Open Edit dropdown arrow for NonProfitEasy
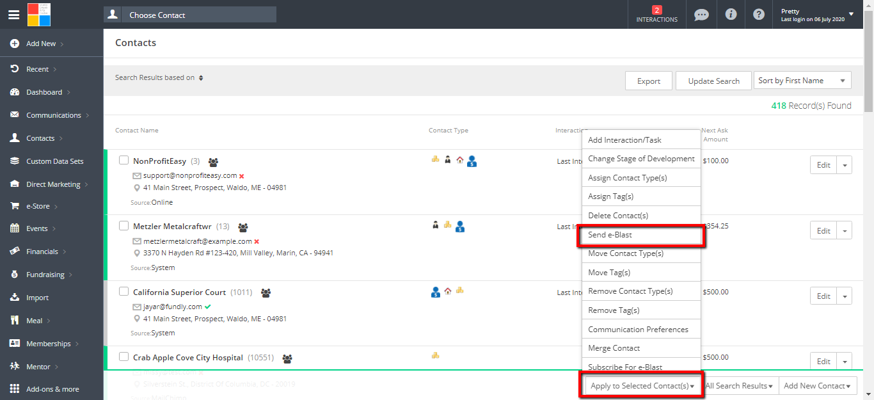Screen dimensions: 874x400 pyautogui.click(x=845, y=165)
